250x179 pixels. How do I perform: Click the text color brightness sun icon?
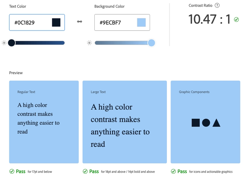pyautogui.click(x=4, y=43)
